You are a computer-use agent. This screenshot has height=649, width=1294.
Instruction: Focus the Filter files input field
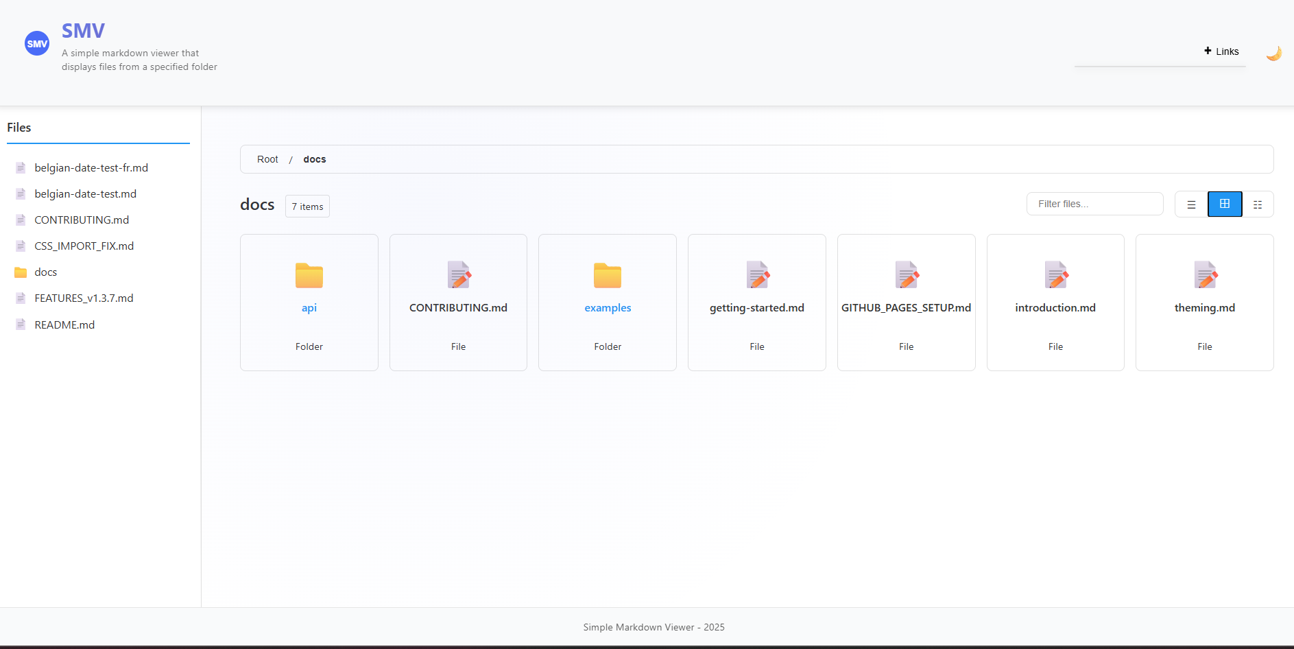click(1094, 204)
